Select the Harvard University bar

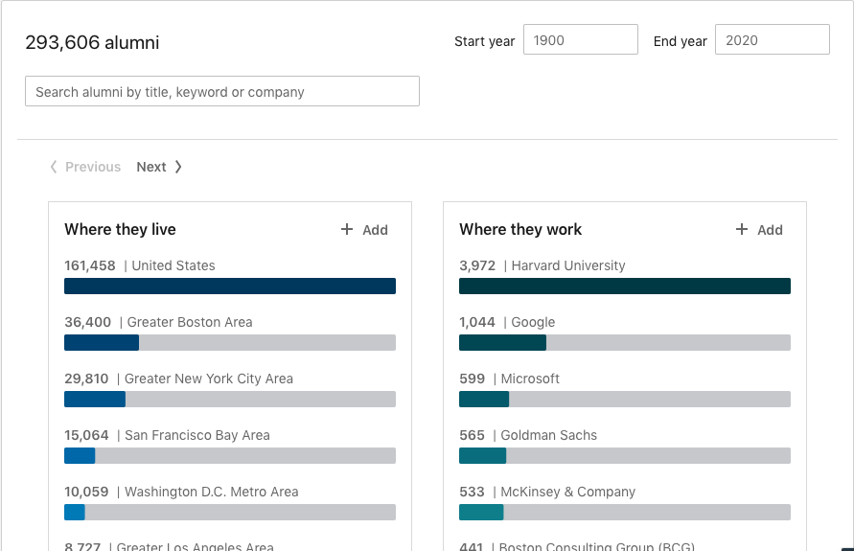tap(625, 286)
